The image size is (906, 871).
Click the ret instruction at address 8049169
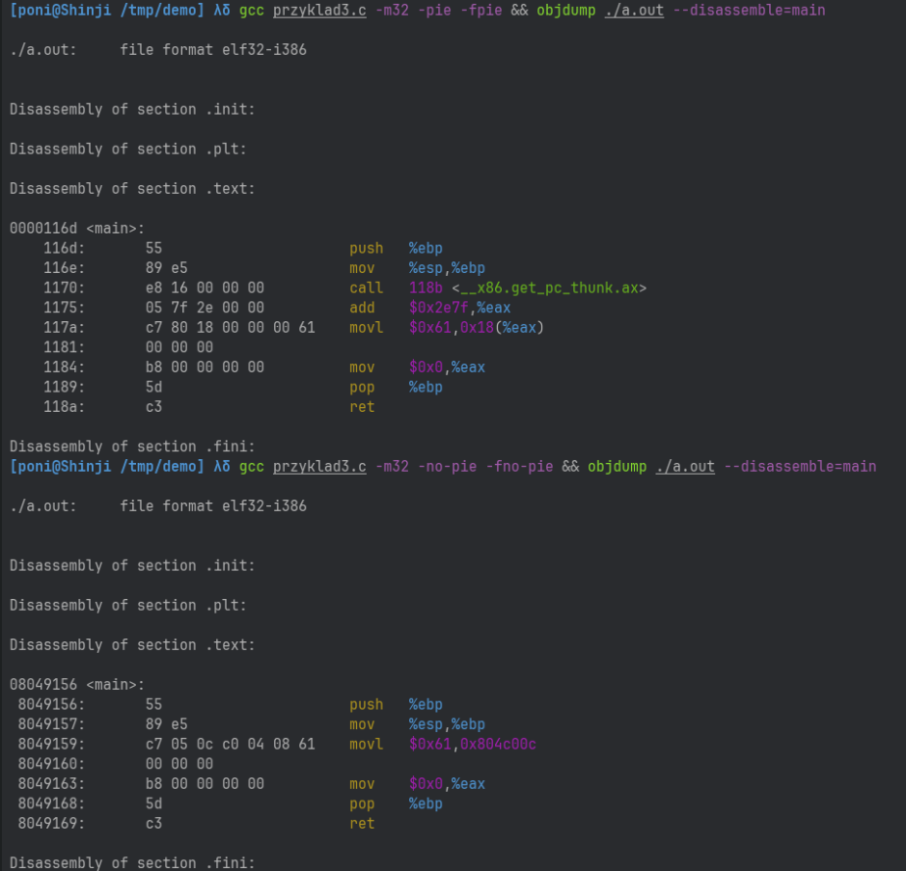click(x=362, y=823)
